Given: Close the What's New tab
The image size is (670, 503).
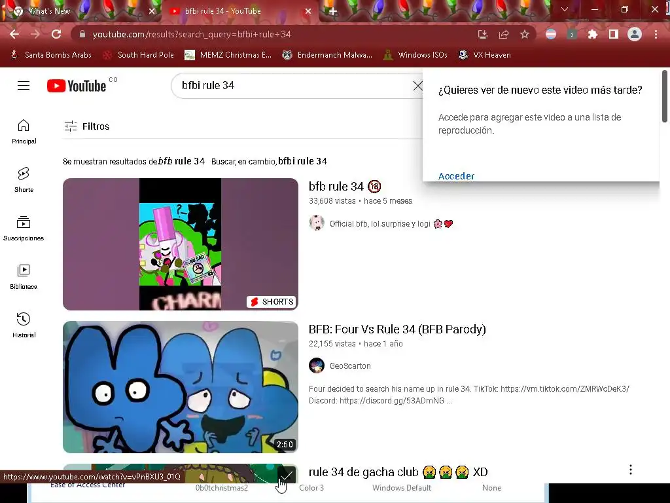Looking at the screenshot, I should (x=152, y=11).
